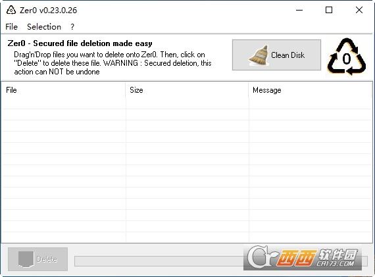Sort by the File column header
375x277 pixels.
tap(63, 90)
